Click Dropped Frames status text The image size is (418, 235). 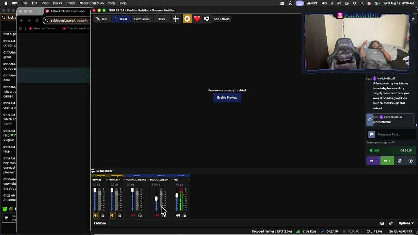pos(272,231)
